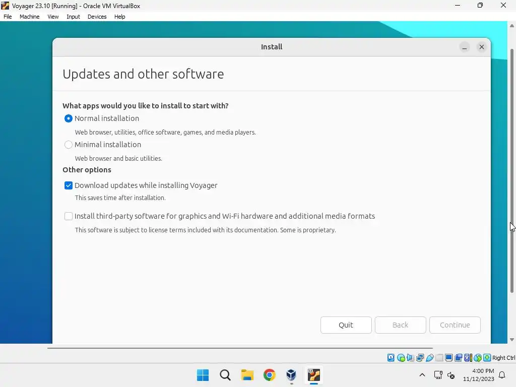Screen dimensions: 516x387
Task: Click the vertical scrollbar of VM view
Action: tap(512, 170)
